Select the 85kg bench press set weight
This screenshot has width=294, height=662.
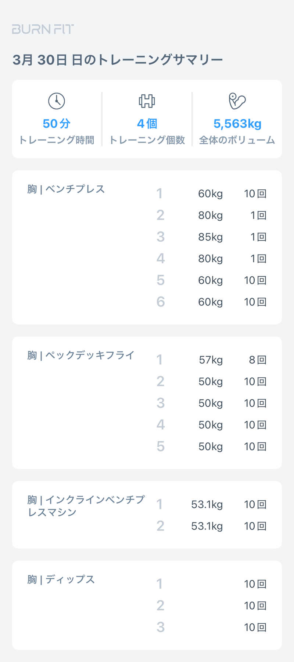[x=210, y=237]
